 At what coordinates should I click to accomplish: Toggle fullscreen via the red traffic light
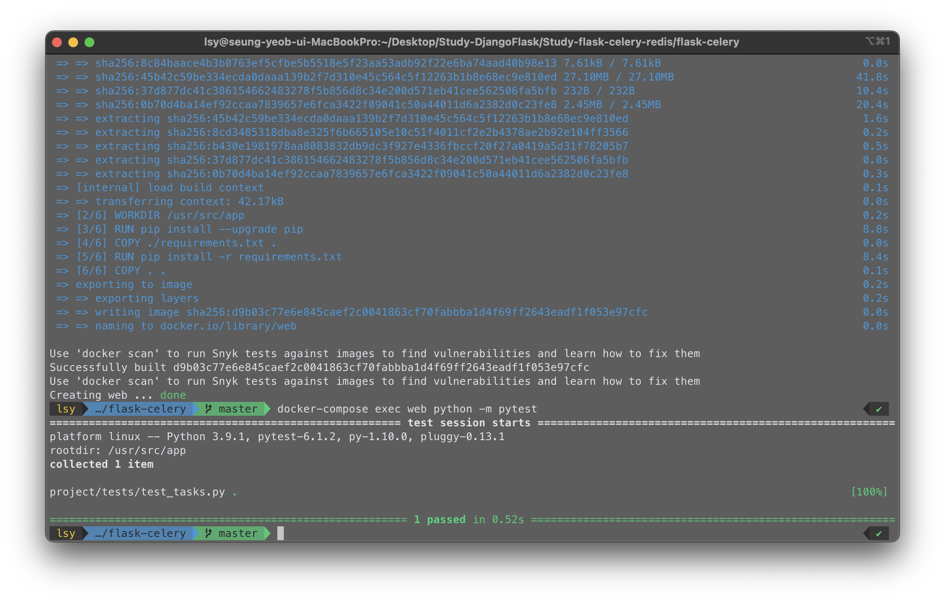pos(57,42)
